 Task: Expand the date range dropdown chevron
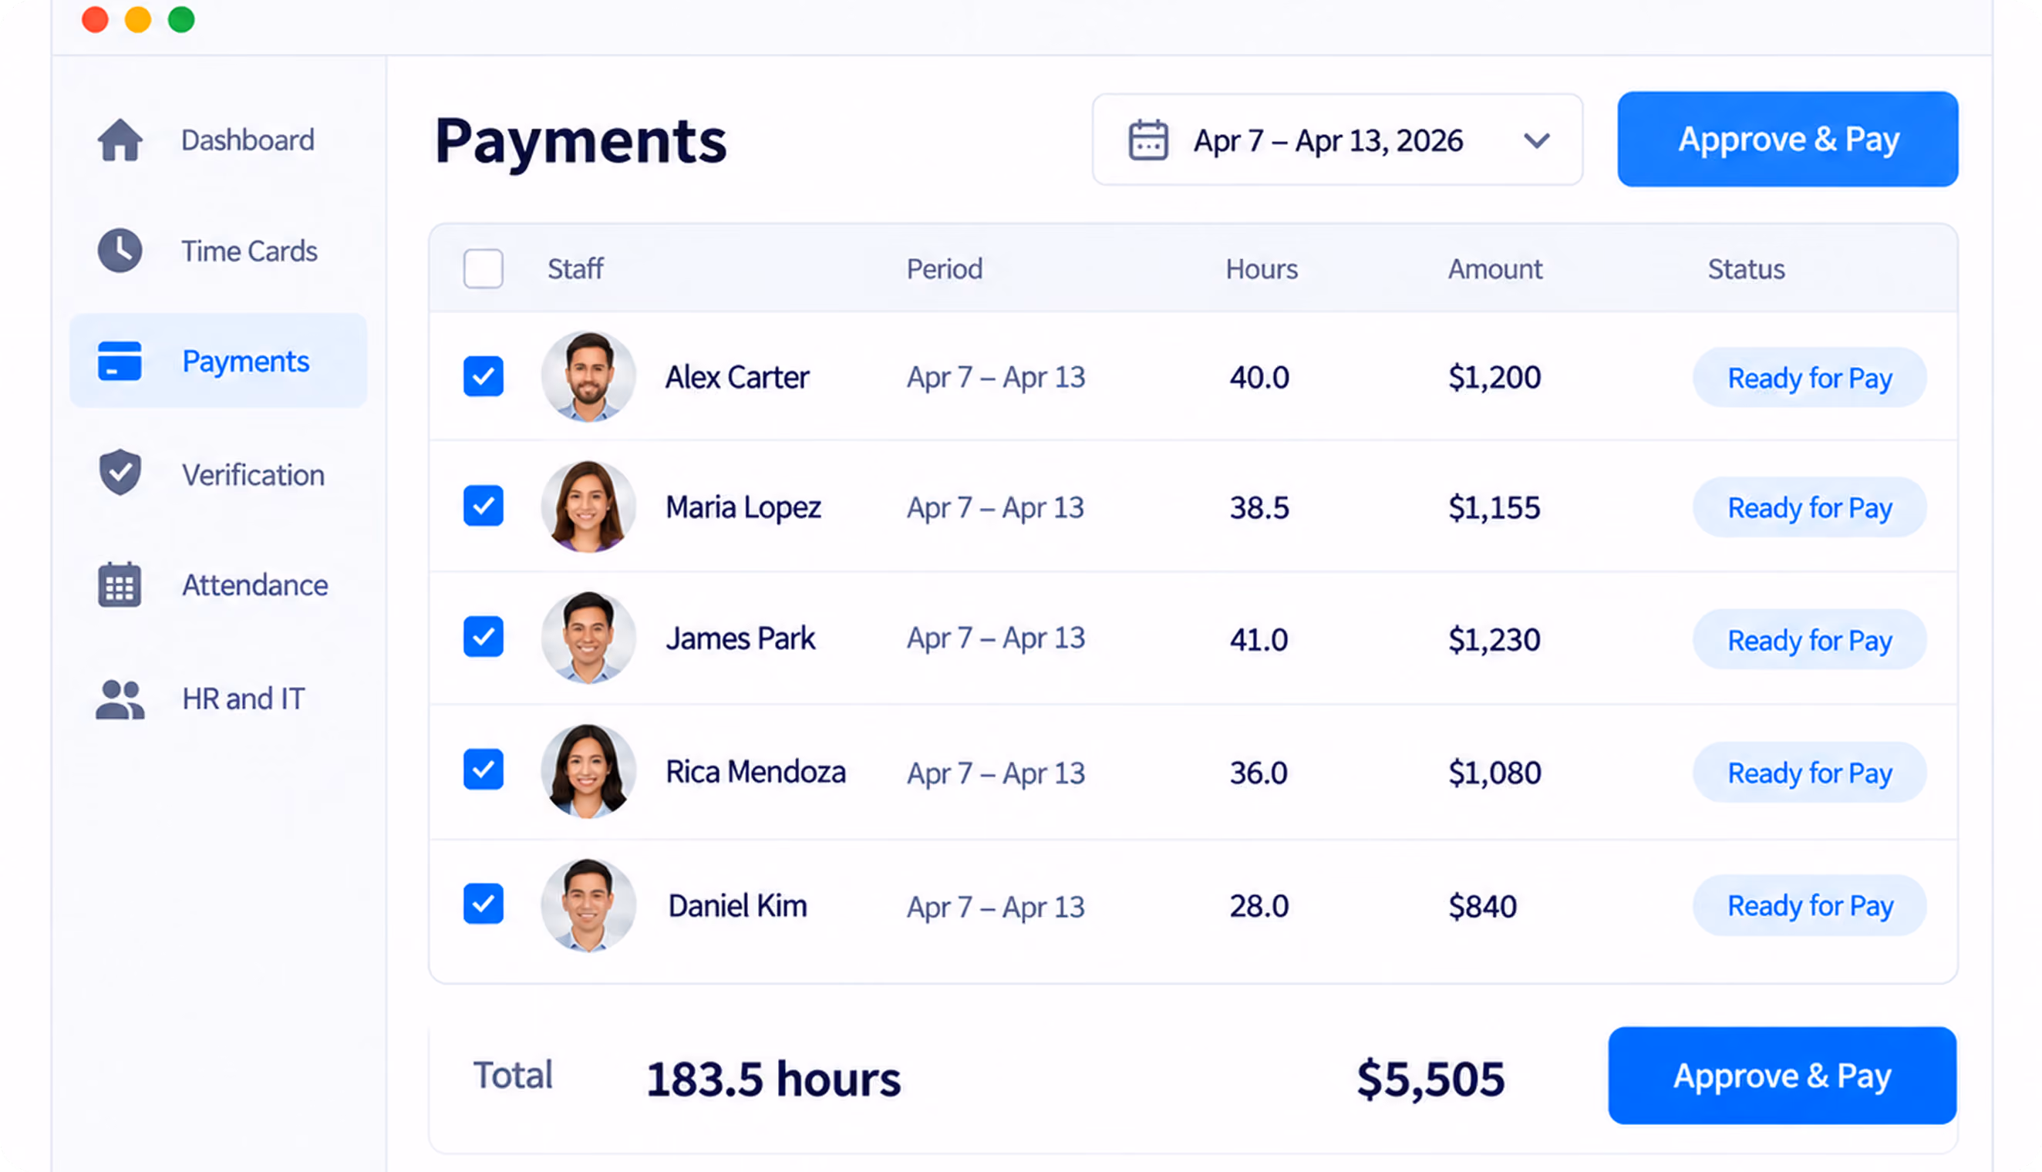[x=1538, y=141]
